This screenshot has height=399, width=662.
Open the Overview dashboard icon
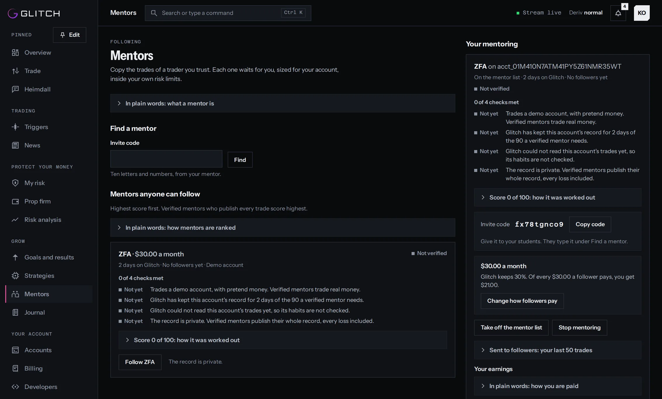(15, 52)
